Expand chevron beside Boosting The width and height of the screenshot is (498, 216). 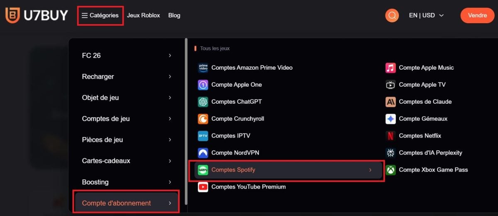(170, 182)
